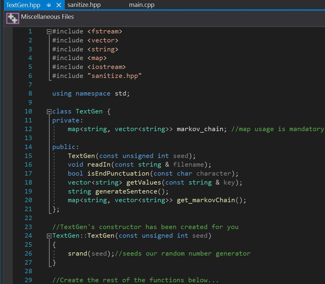
Task: Click empty line number 22
Action: click(x=28, y=218)
